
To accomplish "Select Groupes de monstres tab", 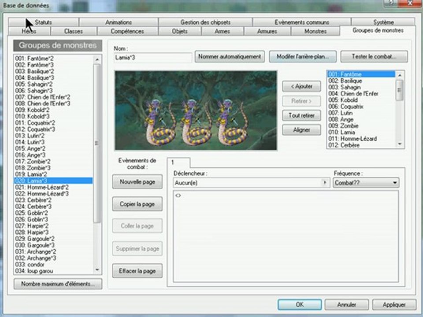I will pos(378,30).
